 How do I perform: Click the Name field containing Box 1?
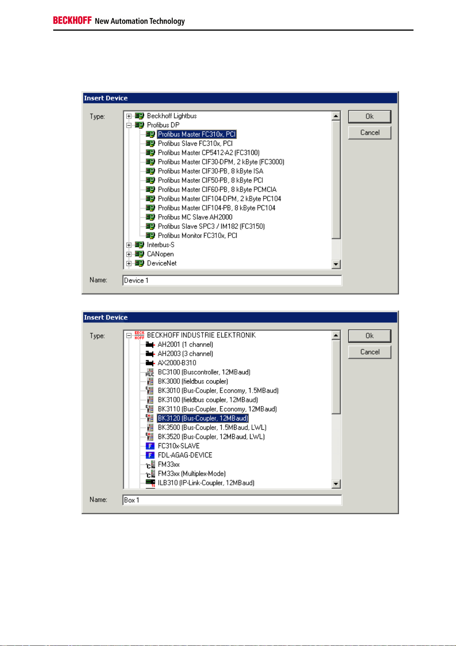(232, 500)
